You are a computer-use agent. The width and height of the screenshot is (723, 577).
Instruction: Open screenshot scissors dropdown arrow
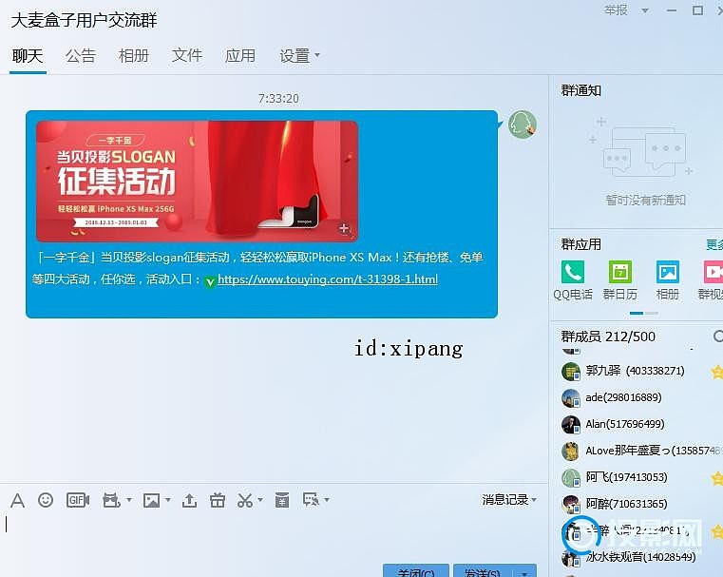pyautogui.click(x=260, y=500)
